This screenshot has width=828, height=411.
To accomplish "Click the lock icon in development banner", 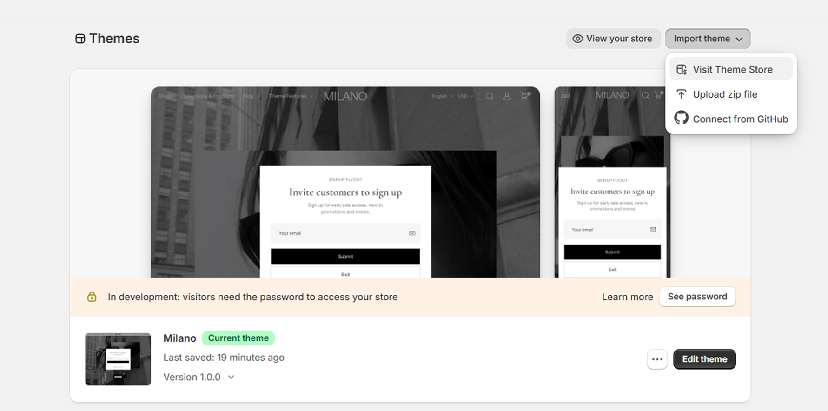I will click(92, 297).
